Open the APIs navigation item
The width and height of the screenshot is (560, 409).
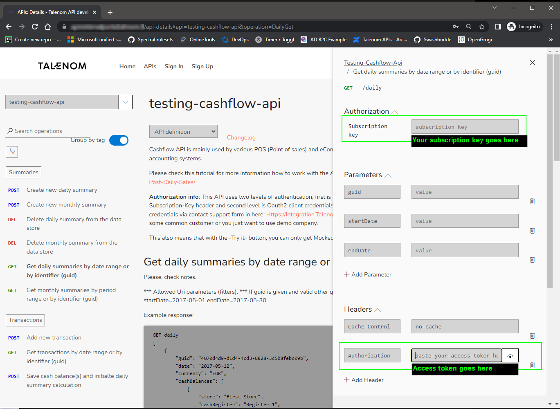click(x=150, y=66)
